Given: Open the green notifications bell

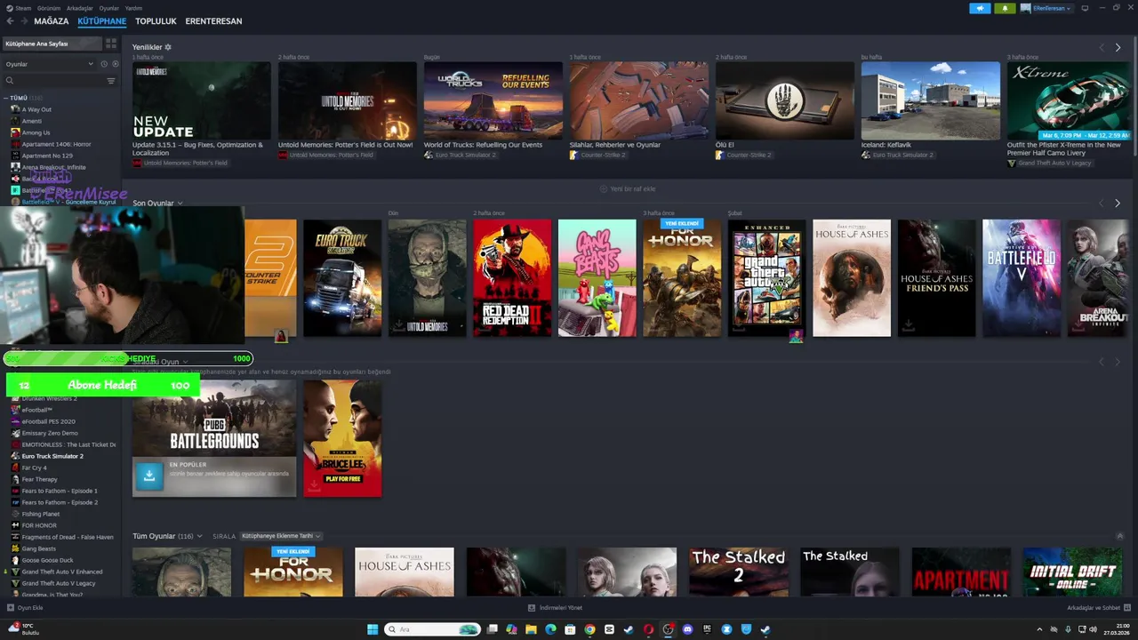Looking at the screenshot, I should 1006,8.
